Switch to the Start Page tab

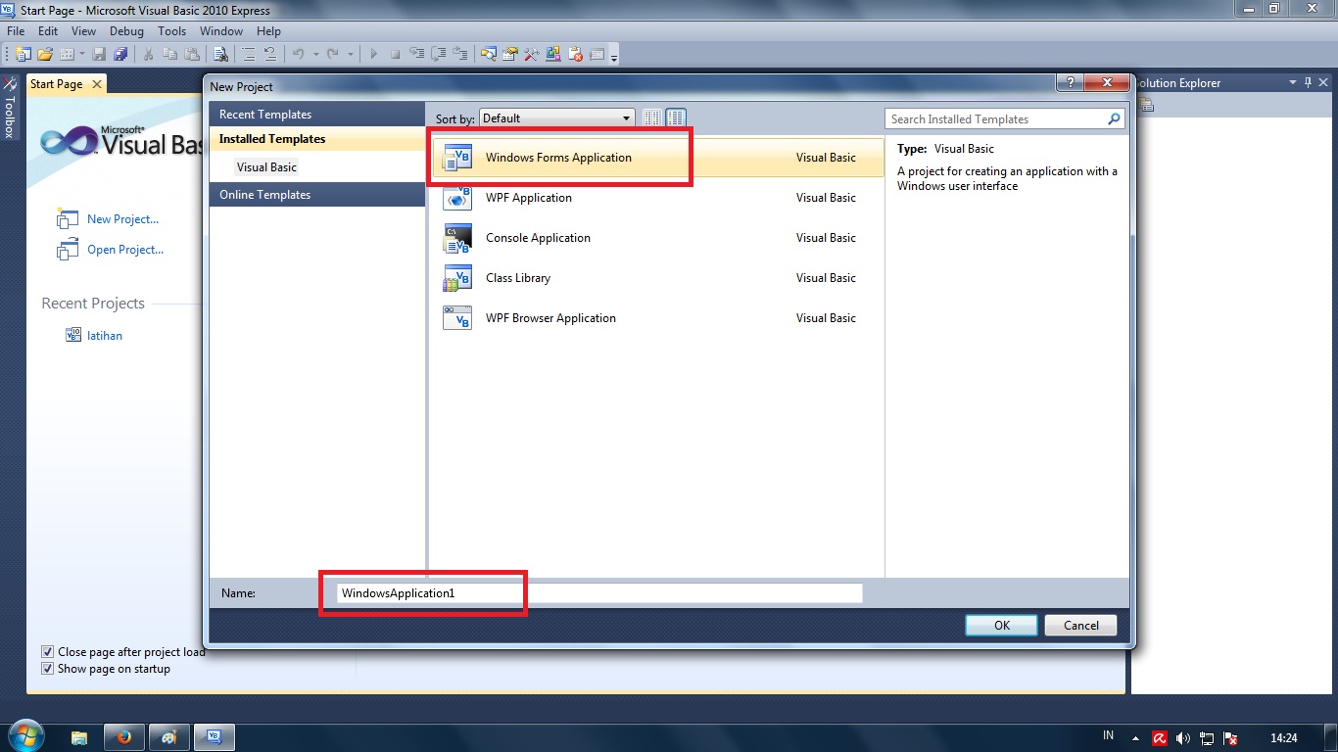(57, 84)
